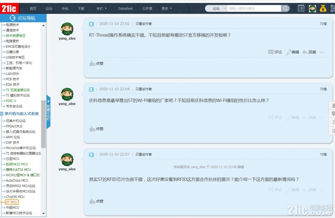The image size is (335, 218).
Task: Open the USB技术专区 forum
Action: [16, 57]
